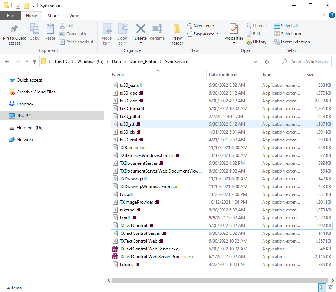The height and width of the screenshot is (292, 336).
Task: Click the Edit command in Open group
Action: tap(254, 34)
